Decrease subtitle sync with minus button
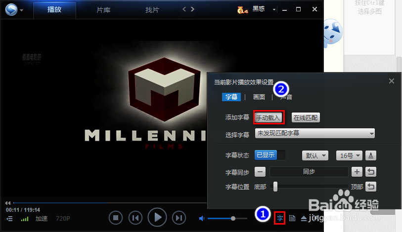 click(x=260, y=172)
